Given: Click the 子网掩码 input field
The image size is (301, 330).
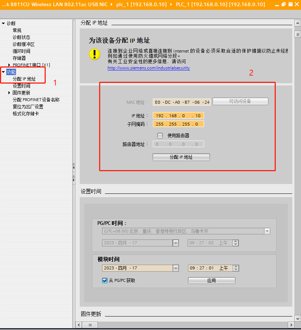Looking at the screenshot, I should pyautogui.click(x=178, y=124).
